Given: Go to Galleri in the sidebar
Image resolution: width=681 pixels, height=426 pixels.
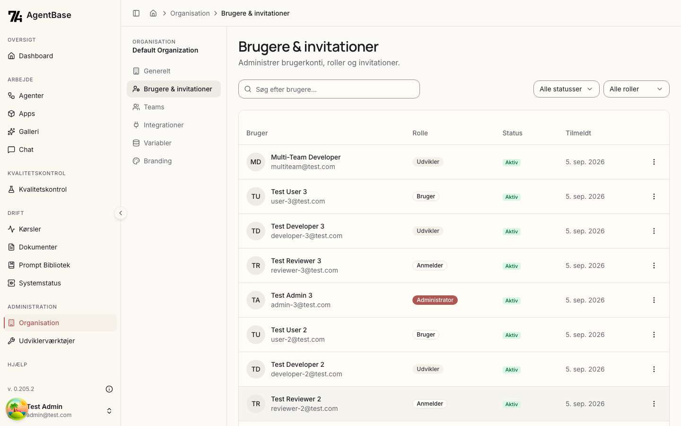Looking at the screenshot, I should coord(60,132).
